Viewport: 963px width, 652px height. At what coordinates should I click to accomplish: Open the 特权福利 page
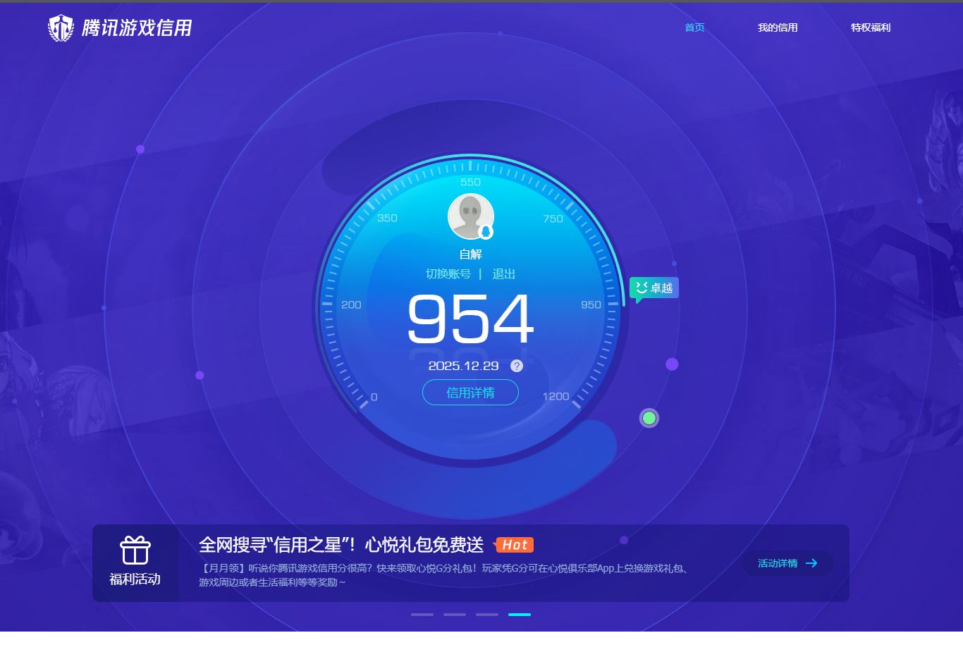pyautogui.click(x=870, y=27)
